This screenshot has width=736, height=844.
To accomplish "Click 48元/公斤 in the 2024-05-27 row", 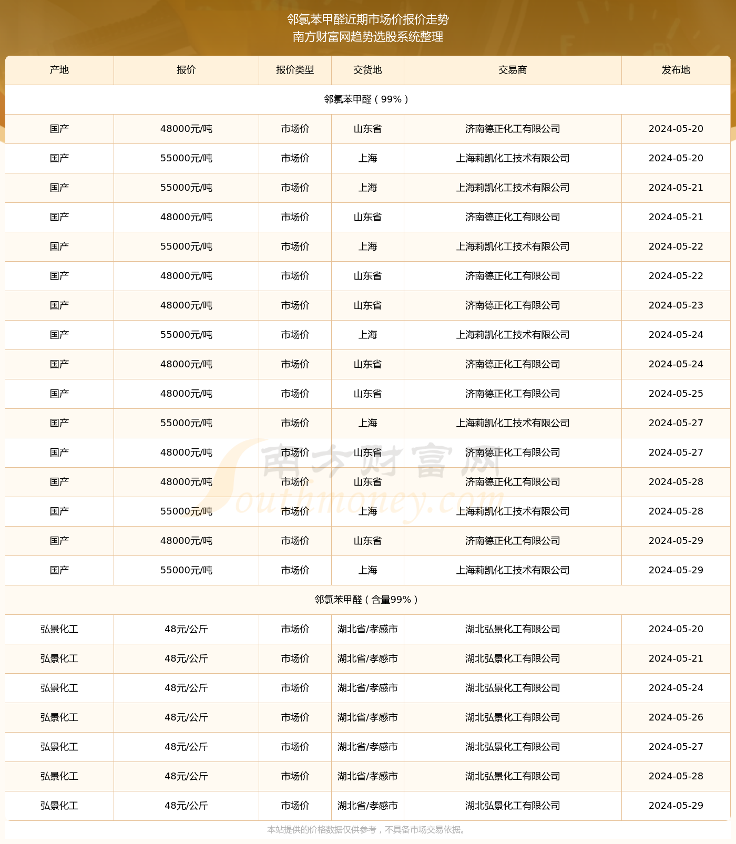I will [186, 747].
